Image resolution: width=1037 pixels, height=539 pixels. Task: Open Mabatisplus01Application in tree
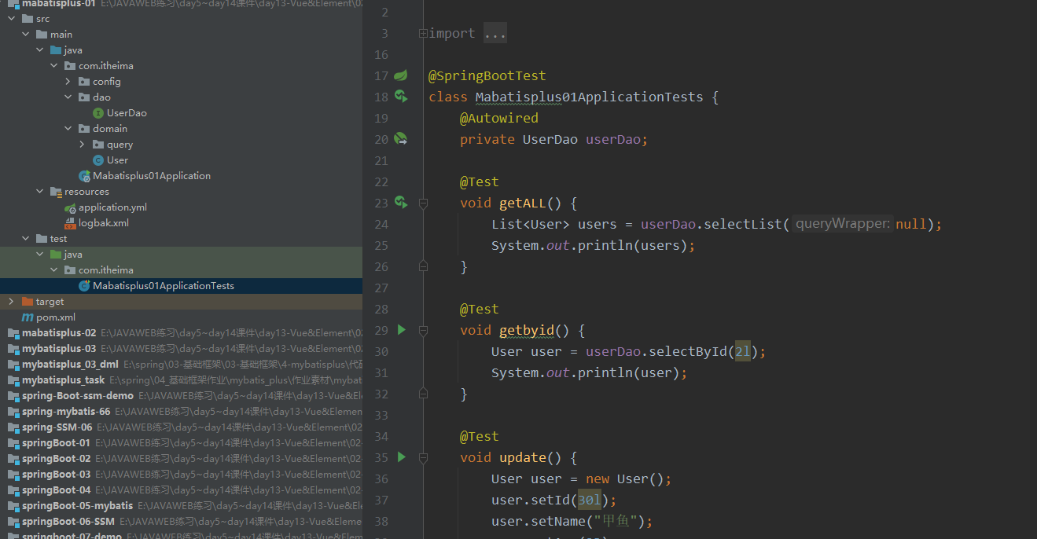tap(152, 176)
